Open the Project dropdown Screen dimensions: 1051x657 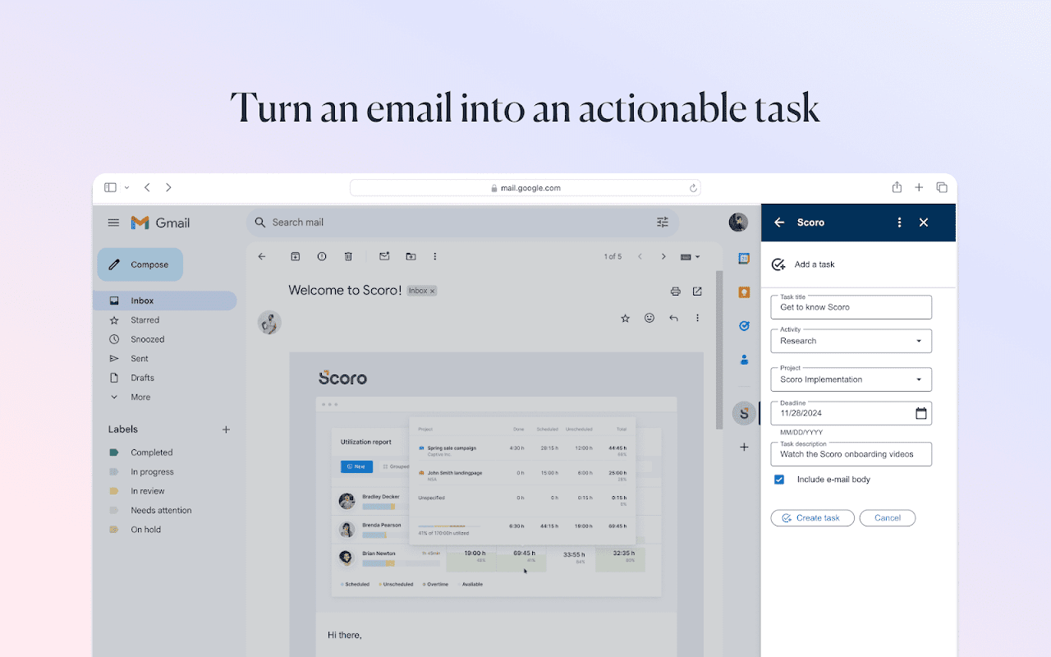pyautogui.click(x=851, y=379)
